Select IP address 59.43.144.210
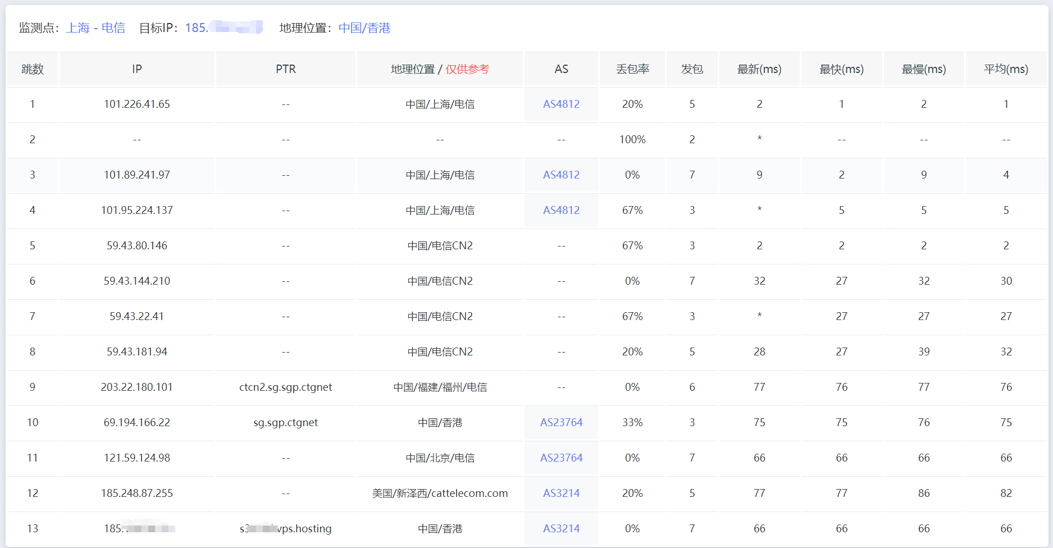The height and width of the screenshot is (548, 1053). tap(137, 281)
